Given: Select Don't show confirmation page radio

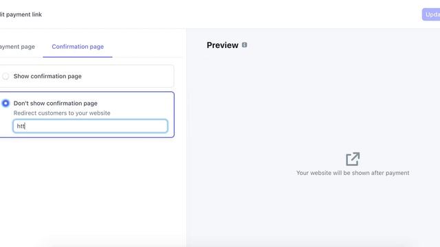Looking at the screenshot, I should pos(5,104).
